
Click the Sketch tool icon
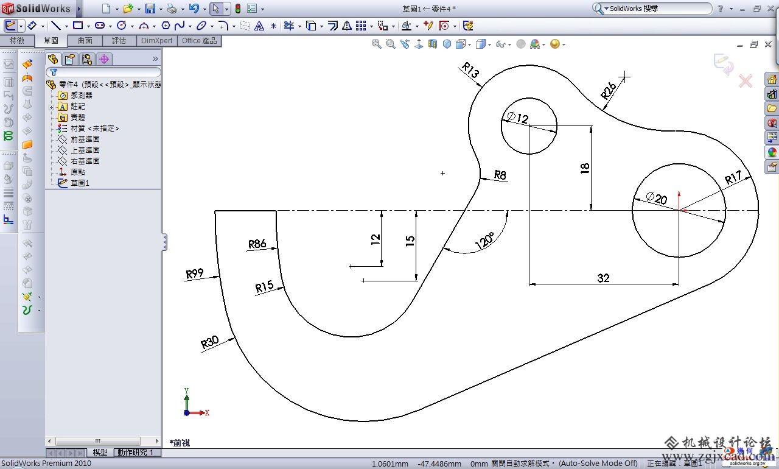pos(10,26)
